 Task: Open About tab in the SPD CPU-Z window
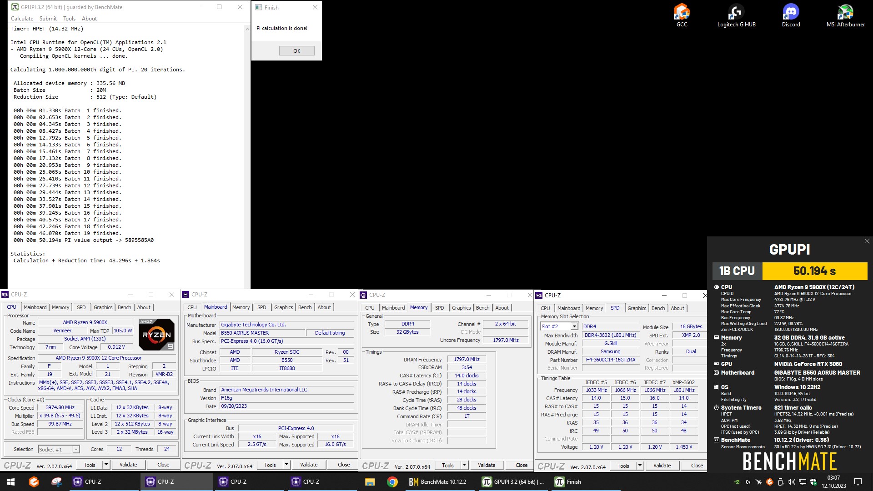click(677, 308)
